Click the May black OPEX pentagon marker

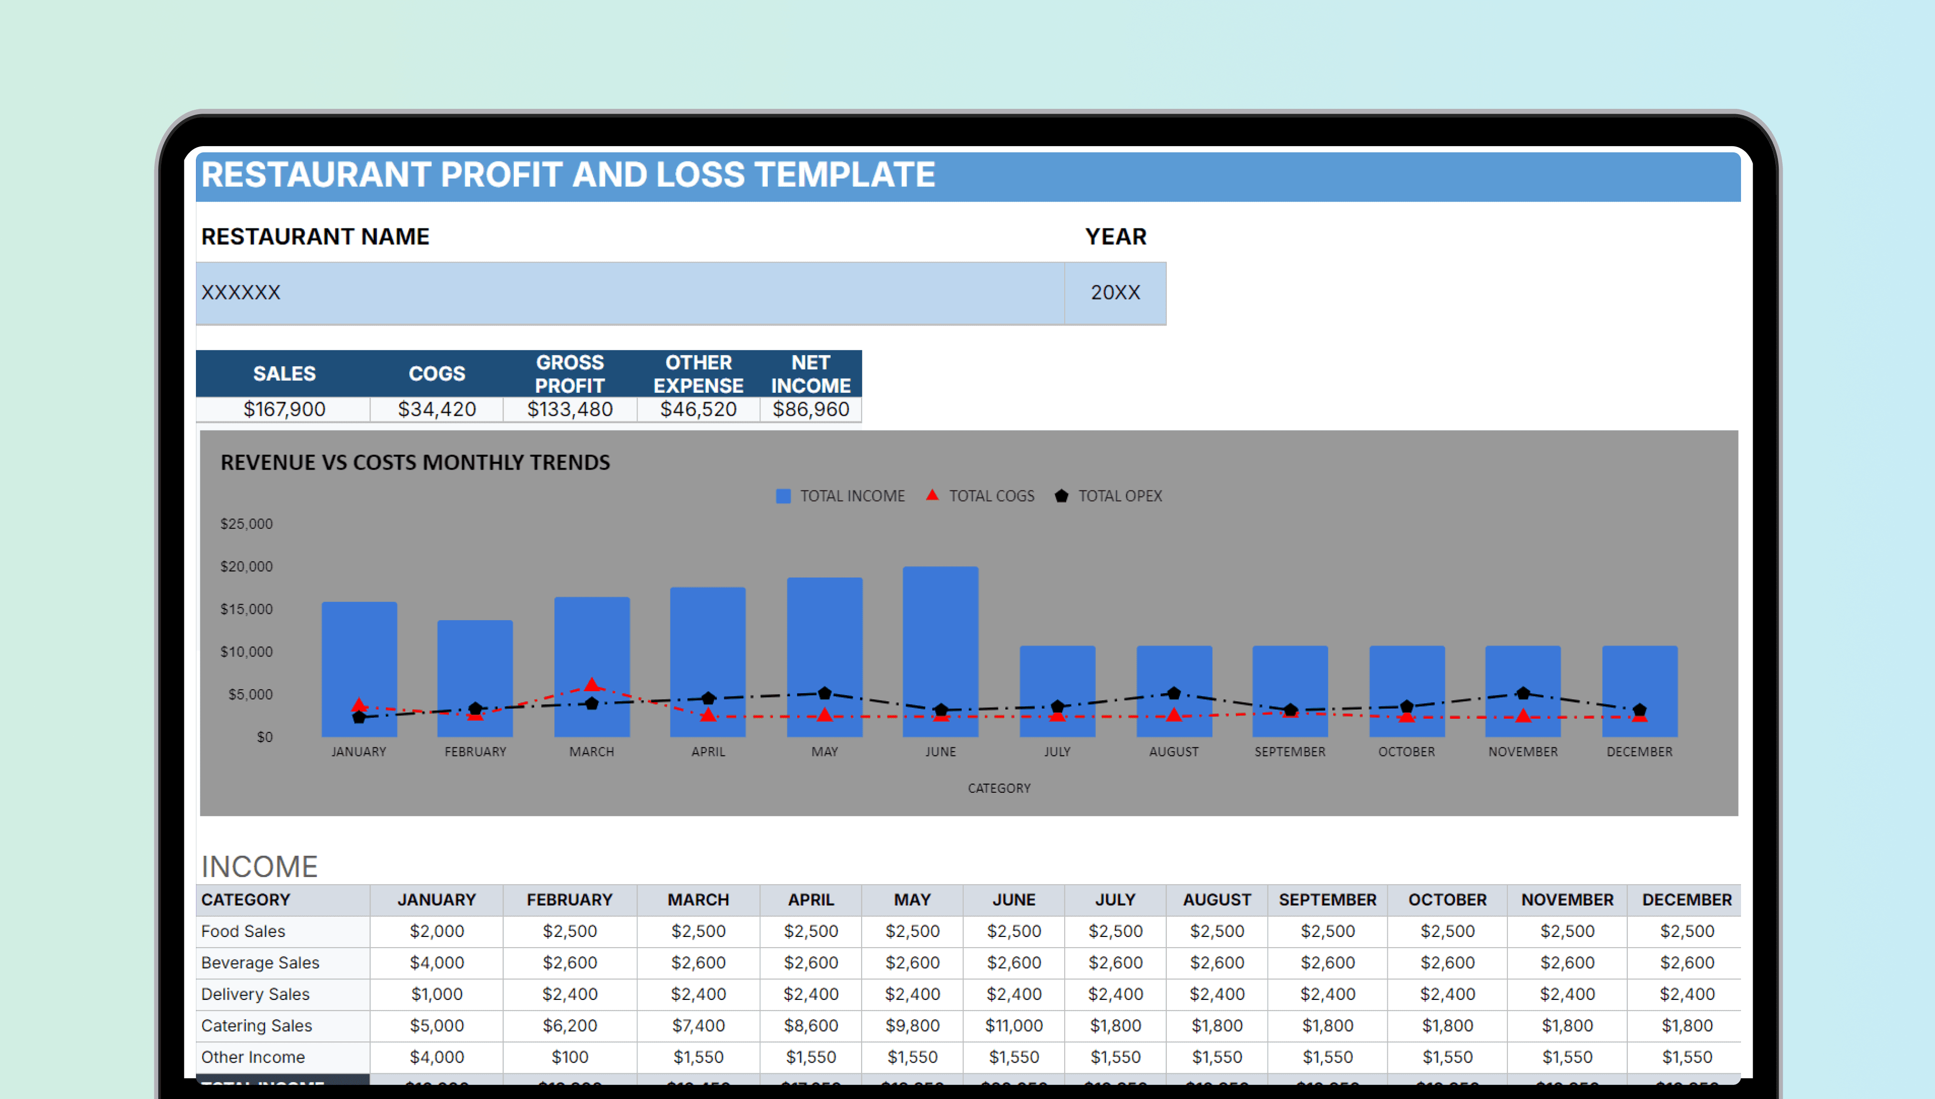(825, 693)
